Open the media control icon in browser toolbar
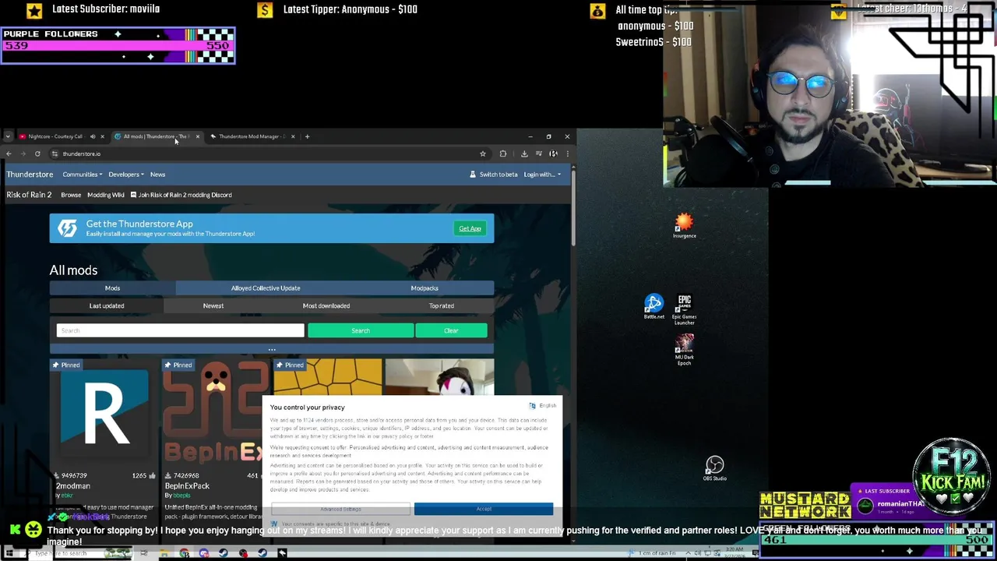 tap(538, 153)
